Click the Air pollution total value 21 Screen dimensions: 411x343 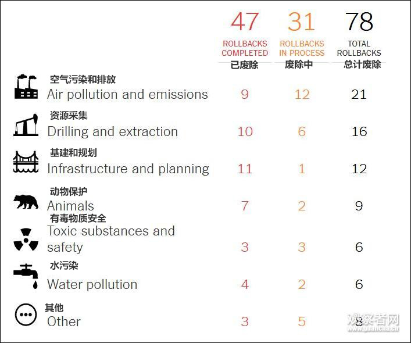359,94
